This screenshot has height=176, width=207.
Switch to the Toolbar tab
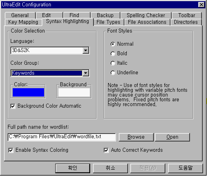[187, 15]
